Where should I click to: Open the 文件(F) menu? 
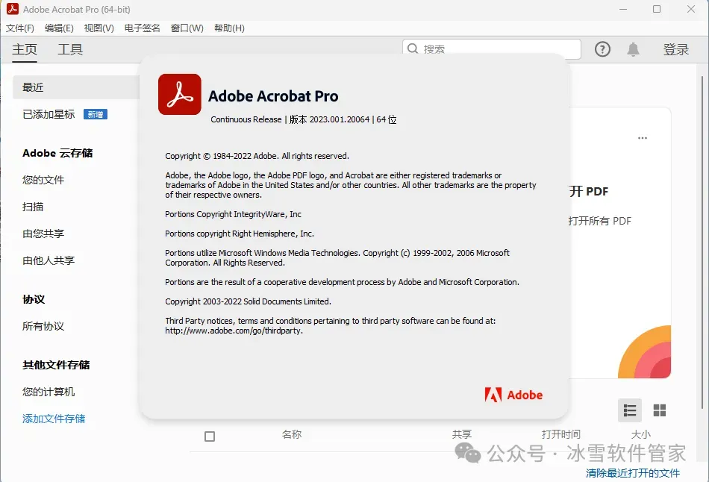pyautogui.click(x=20, y=28)
